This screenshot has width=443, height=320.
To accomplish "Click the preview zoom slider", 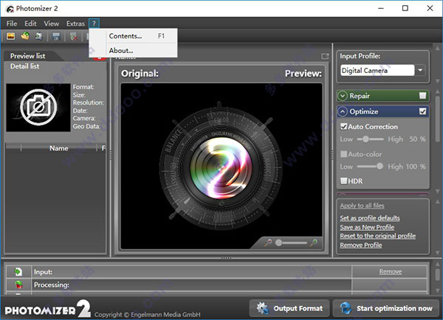I will click(x=291, y=243).
